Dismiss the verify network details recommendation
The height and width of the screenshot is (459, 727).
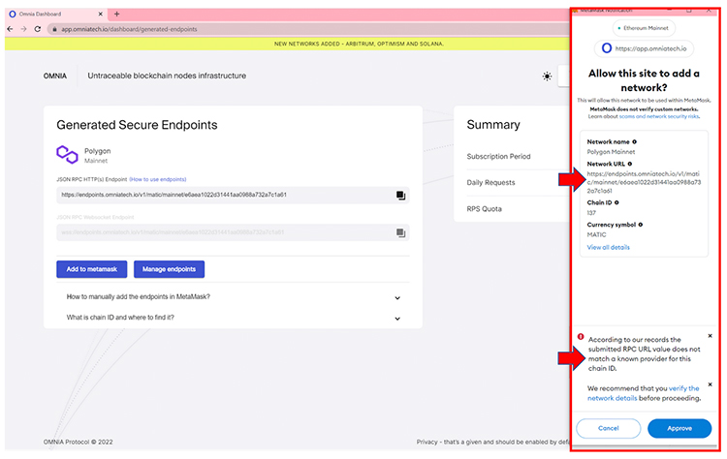click(x=710, y=384)
